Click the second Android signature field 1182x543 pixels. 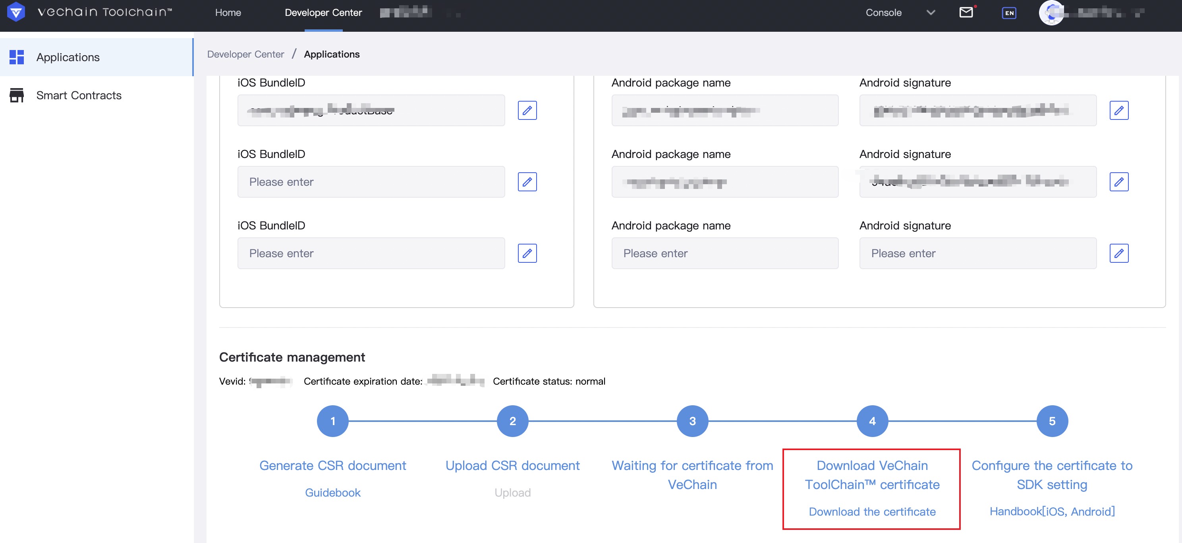pyautogui.click(x=978, y=182)
